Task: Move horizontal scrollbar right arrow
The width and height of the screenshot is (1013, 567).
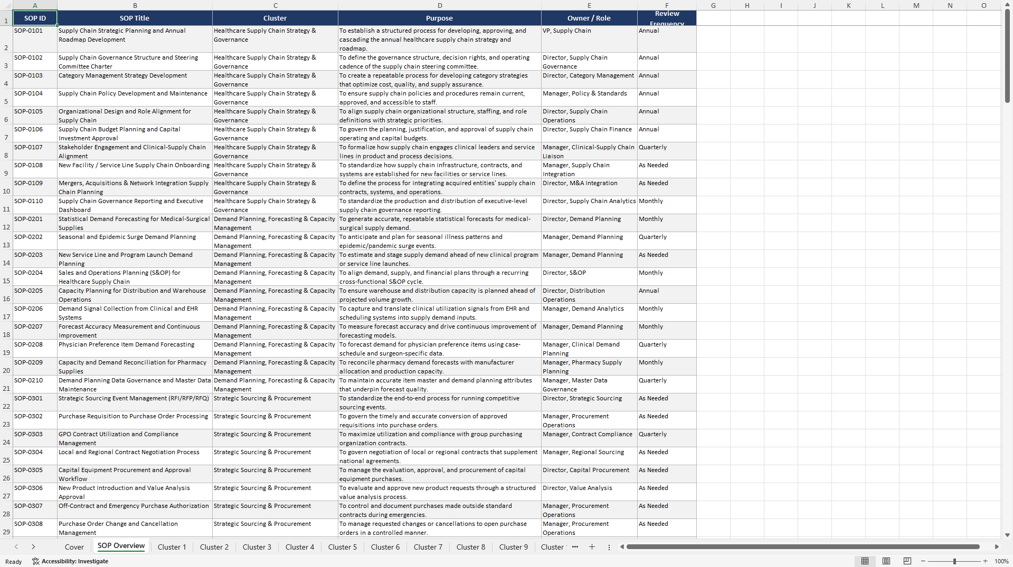Action: [x=997, y=547]
